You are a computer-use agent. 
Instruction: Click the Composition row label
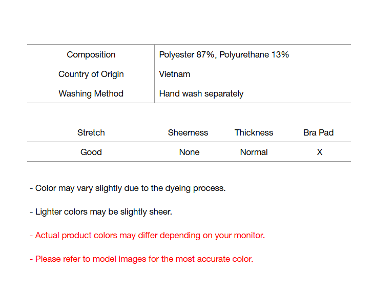coord(91,54)
